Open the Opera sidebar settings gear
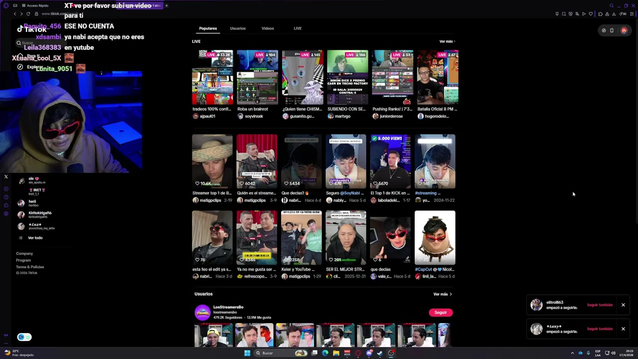Screen dimensions: 638x359 6,213
